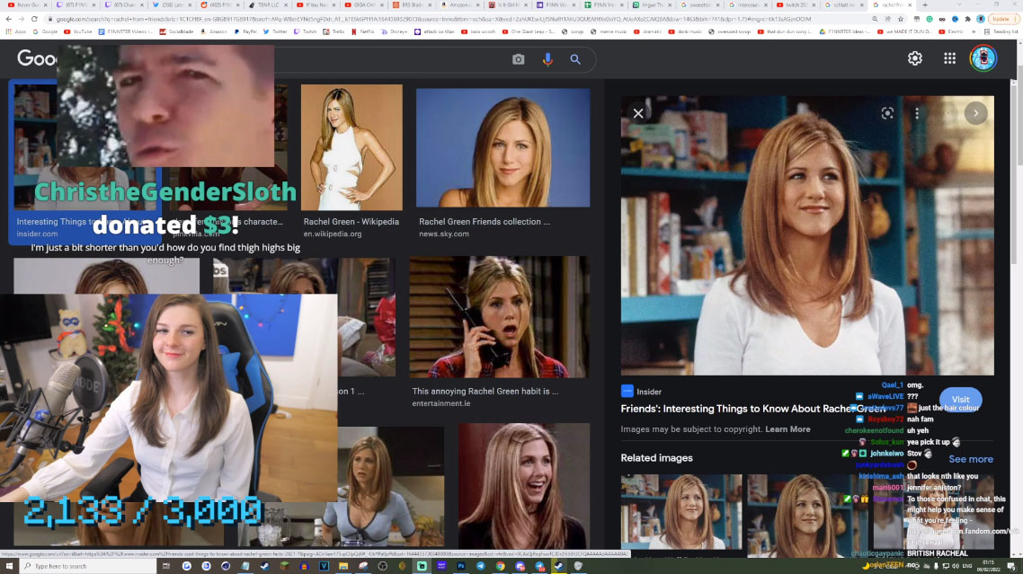Open the Windows Start menu

tap(9, 566)
